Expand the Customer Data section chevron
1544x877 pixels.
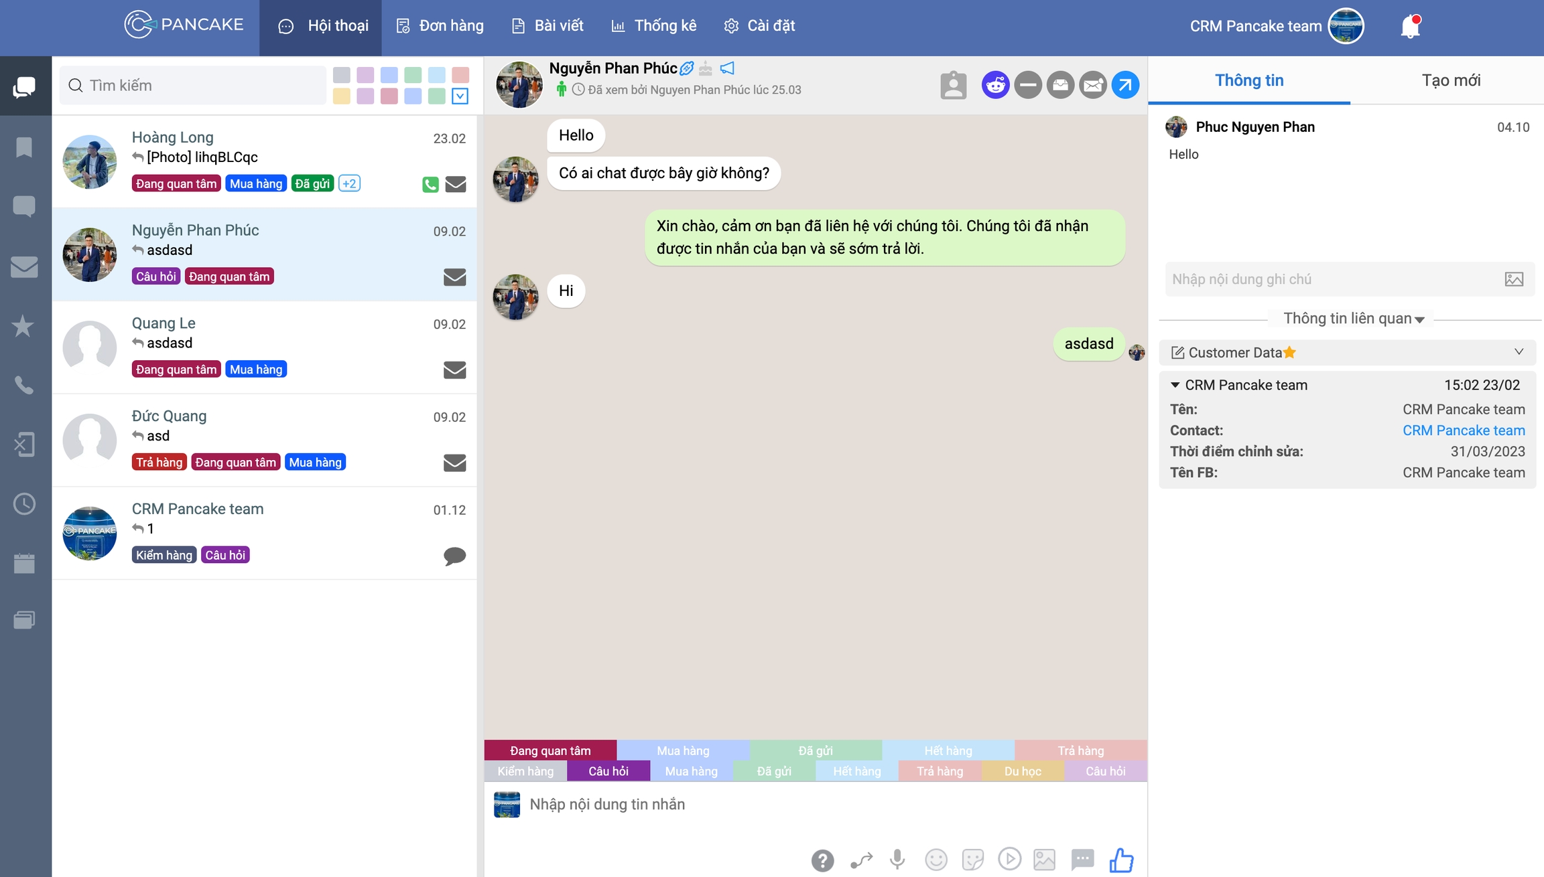pos(1519,352)
